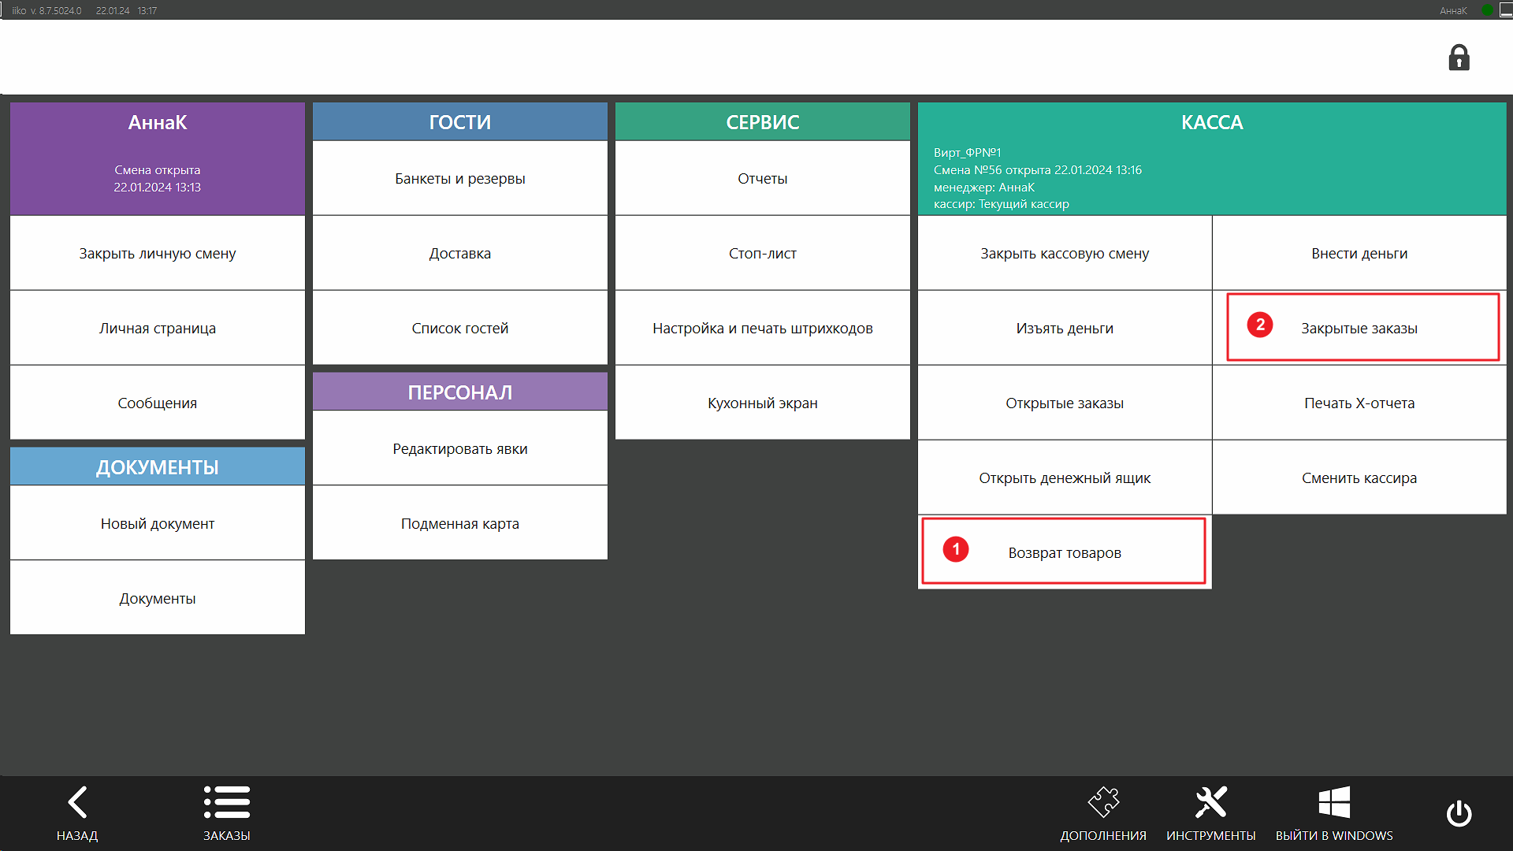The width and height of the screenshot is (1513, 851).
Task: Click Открыть денежный ящик
Action: coord(1065,478)
